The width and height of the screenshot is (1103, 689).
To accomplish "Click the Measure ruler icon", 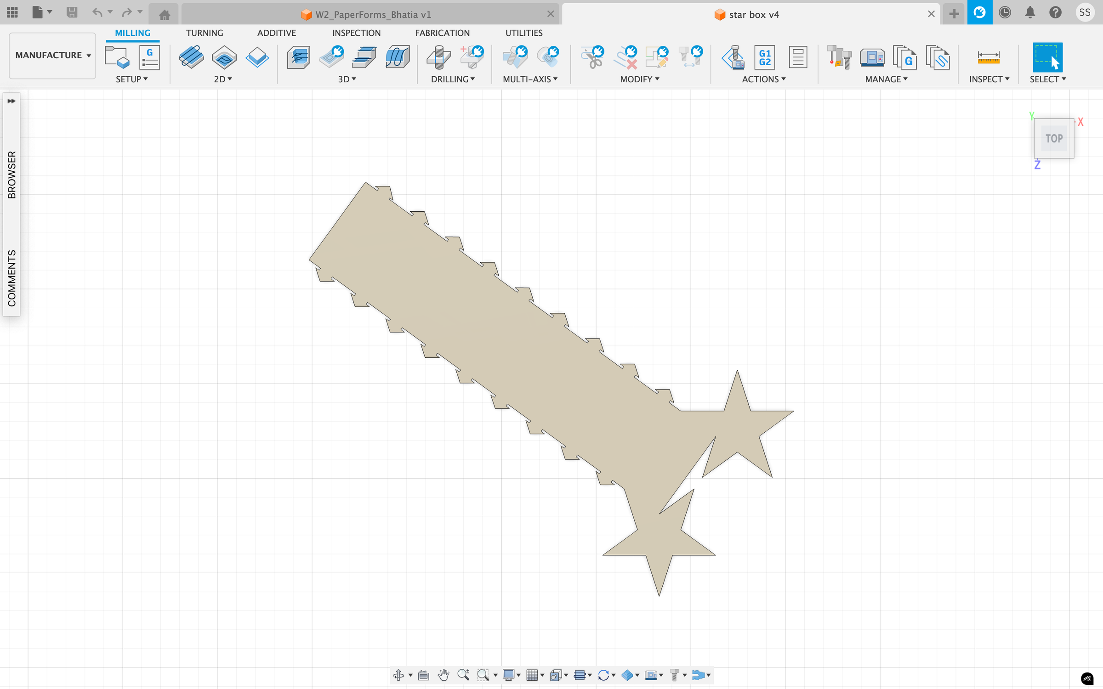I will tap(989, 57).
